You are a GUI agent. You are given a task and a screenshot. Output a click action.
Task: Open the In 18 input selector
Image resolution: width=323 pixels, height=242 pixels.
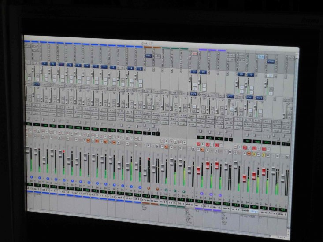coord(201,117)
